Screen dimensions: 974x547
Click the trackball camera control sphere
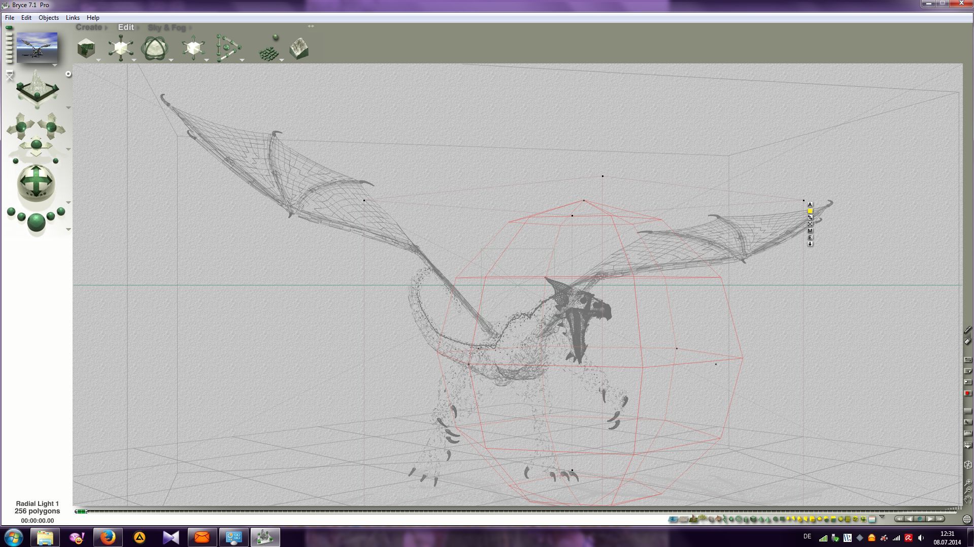click(x=36, y=181)
